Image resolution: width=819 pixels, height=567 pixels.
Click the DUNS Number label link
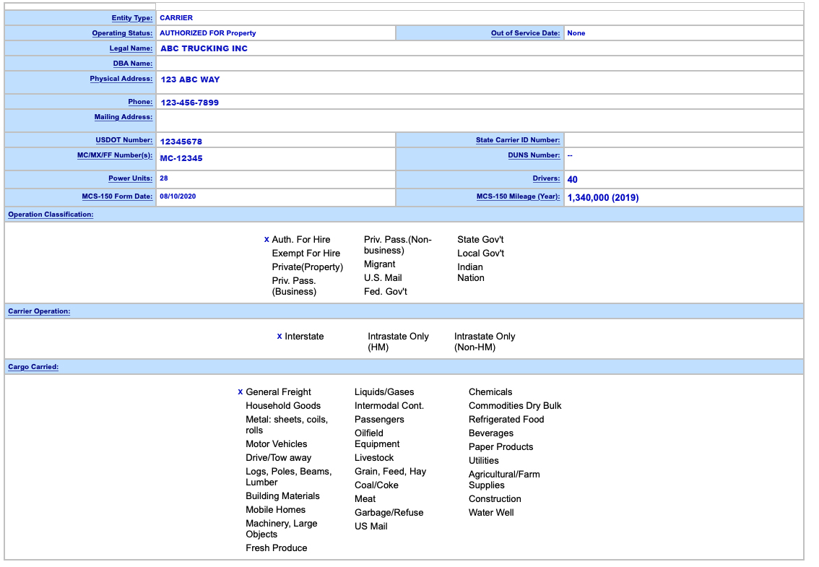pyautogui.click(x=533, y=155)
